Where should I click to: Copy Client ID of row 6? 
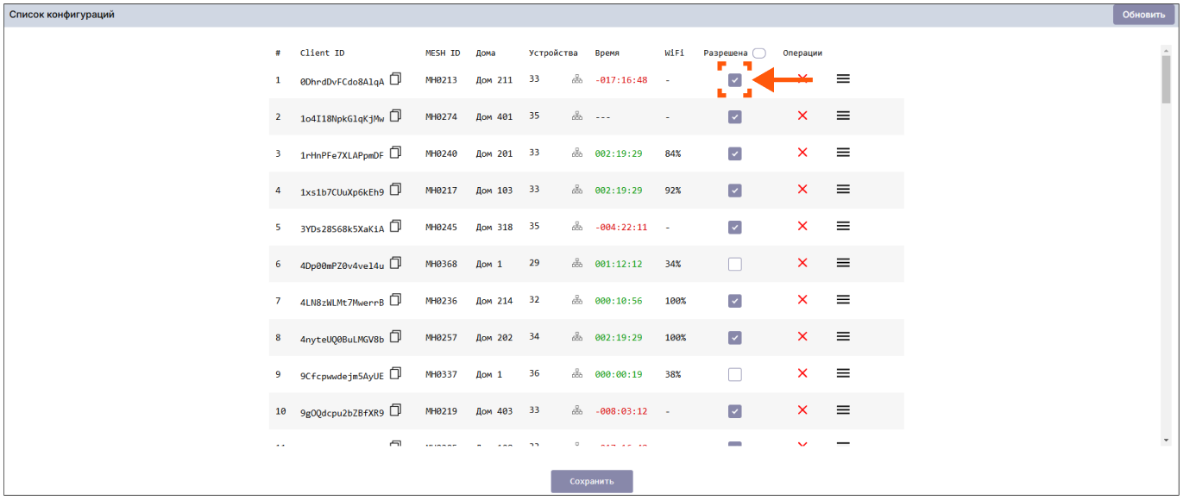click(396, 262)
